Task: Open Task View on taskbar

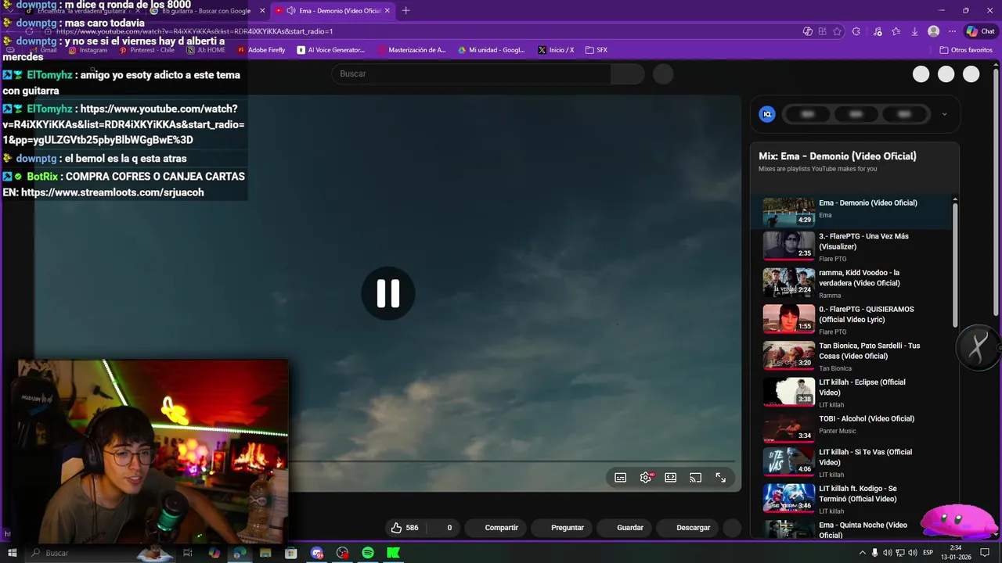Action: (188, 553)
